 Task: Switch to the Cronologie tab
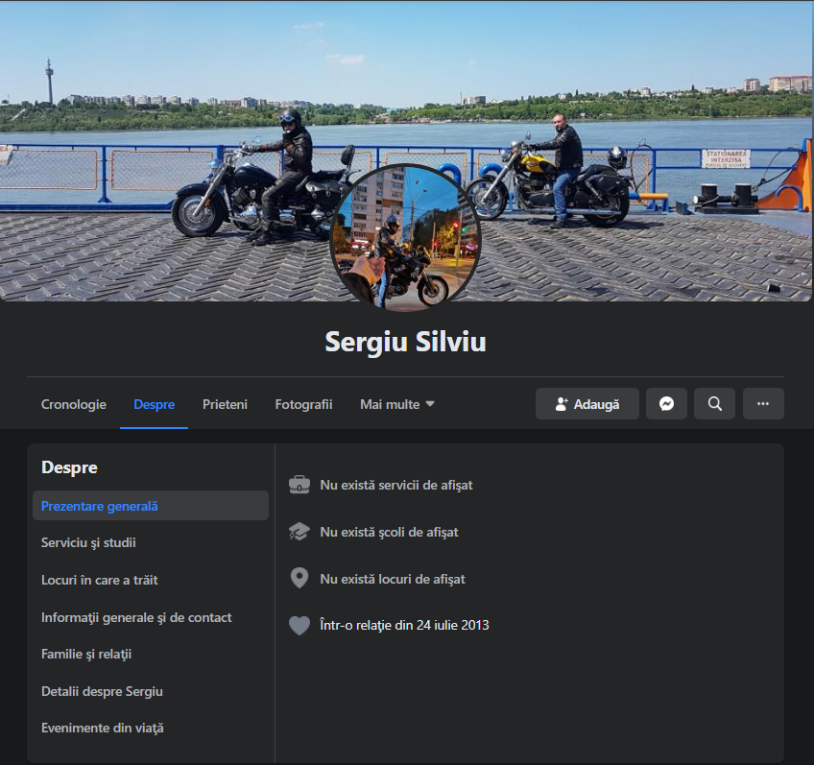pyautogui.click(x=74, y=404)
